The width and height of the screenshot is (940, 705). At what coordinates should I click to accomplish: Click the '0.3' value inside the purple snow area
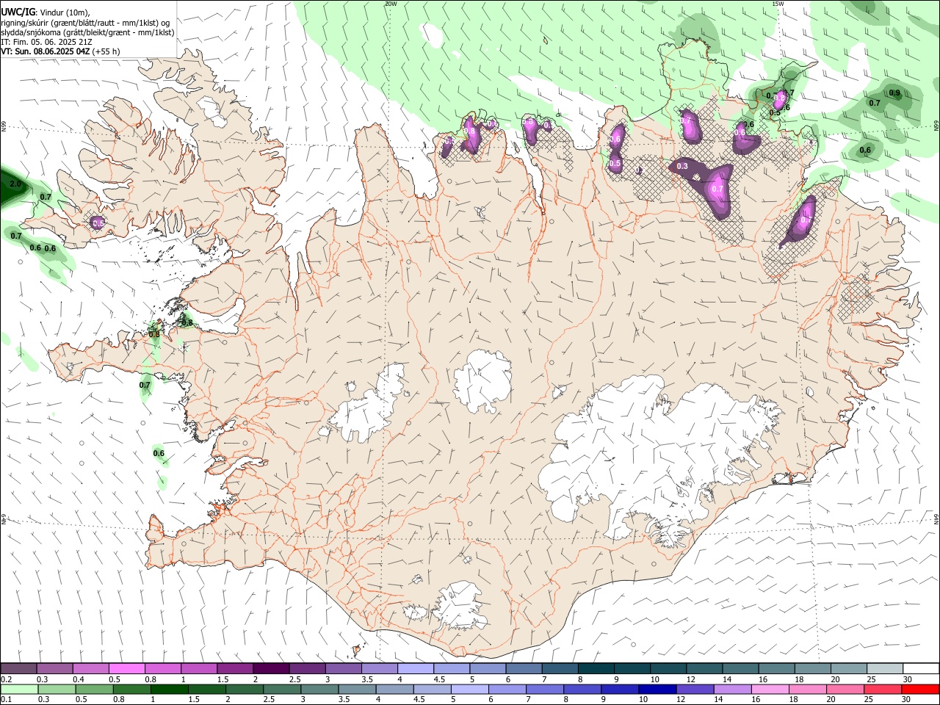[682, 167]
